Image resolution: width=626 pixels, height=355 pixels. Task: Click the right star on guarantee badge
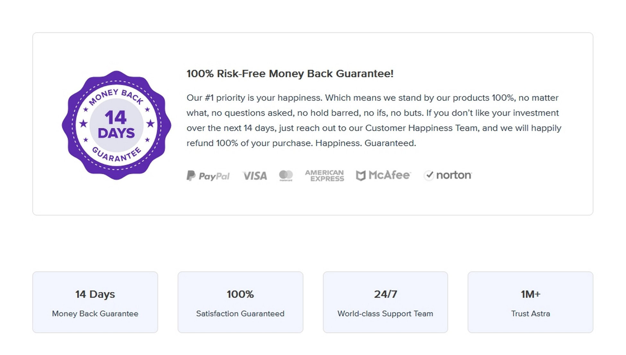click(x=150, y=123)
